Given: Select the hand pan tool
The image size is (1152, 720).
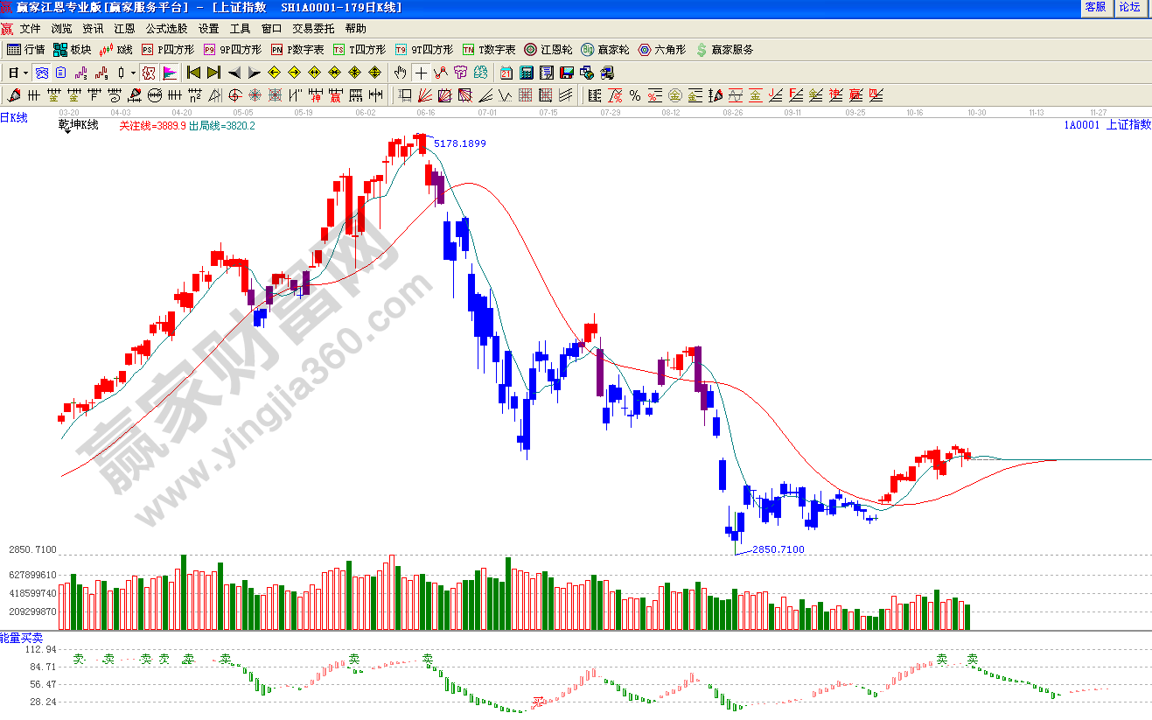Looking at the screenshot, I should click(x=400, y=73).
